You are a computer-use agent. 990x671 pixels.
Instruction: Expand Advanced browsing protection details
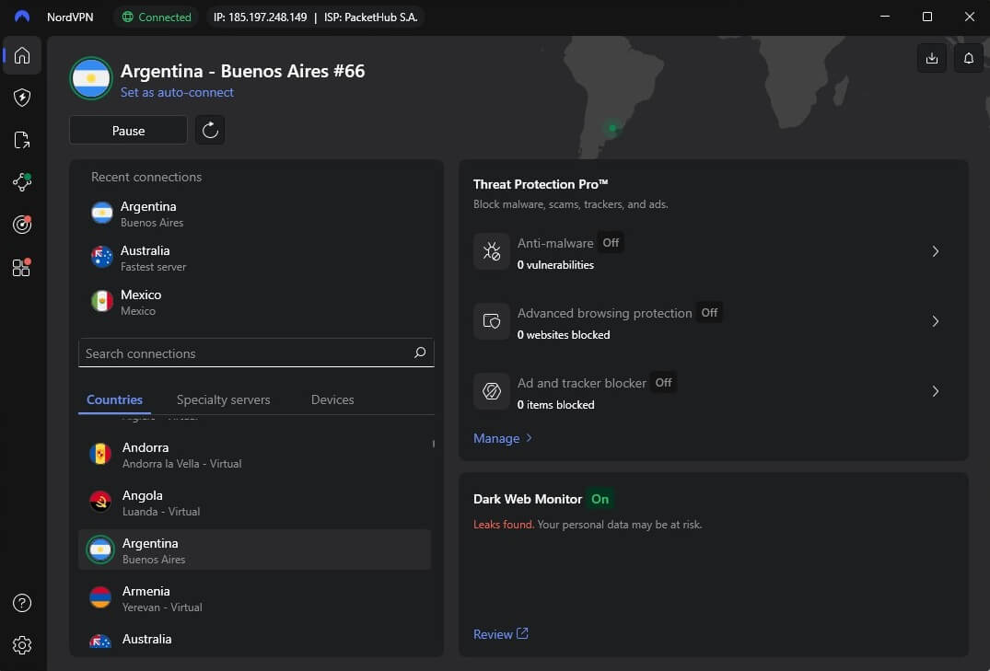[936, 321]
